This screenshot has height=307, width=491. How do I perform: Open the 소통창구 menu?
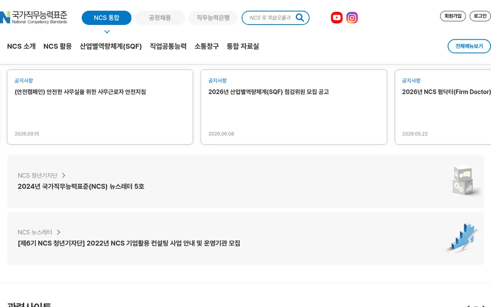click(207, 46)
